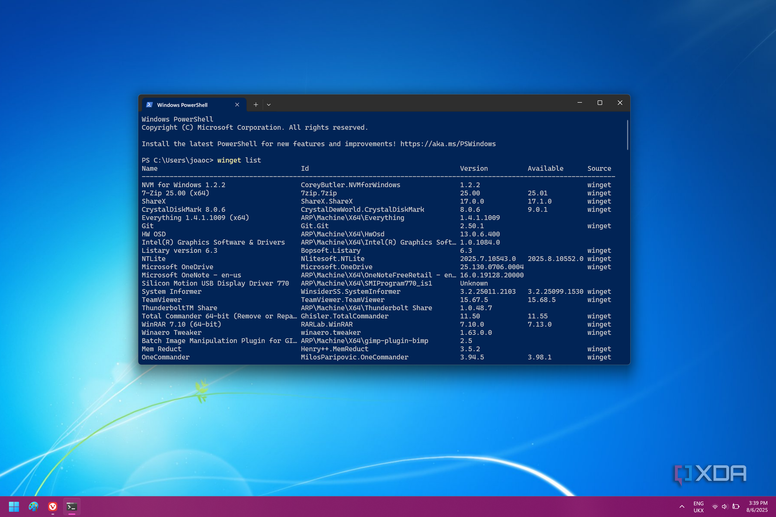Image resolution: width=776 pixels, height=517 pixels.
Task: Check the battery status icon
Action: coord(735,507)
